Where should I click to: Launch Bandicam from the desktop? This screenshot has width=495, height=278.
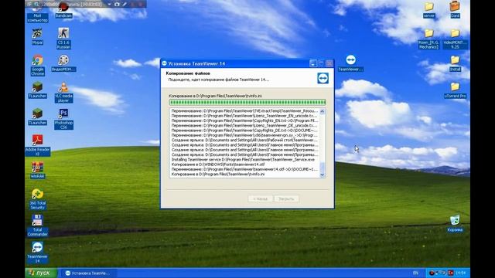point(63,11)
